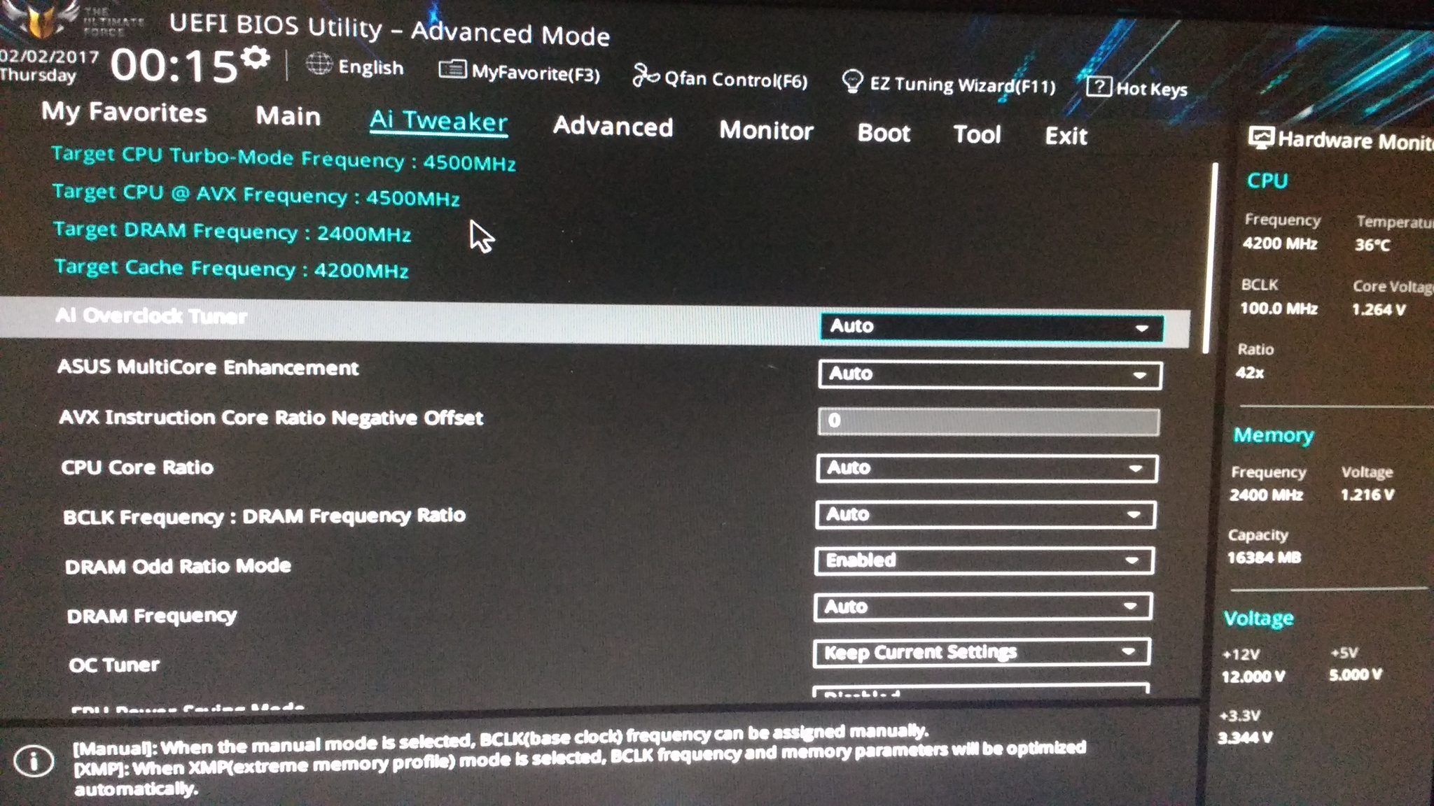The height and width of the screenshot is (806, 1434).
Task: Select the Ai Tweaker tab
Action: coord(438,121)
